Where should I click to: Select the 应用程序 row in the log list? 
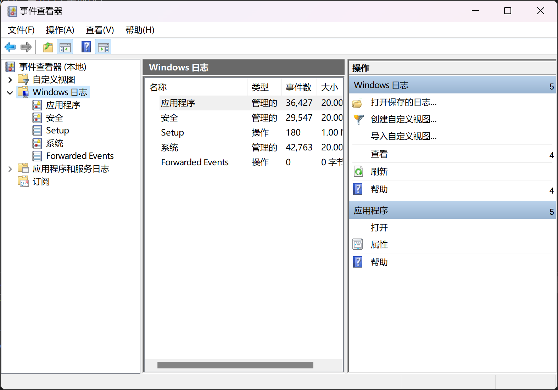[x=244, y=103]
